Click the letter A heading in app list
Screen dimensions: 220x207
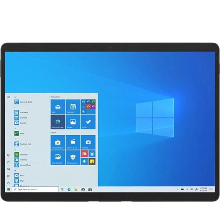(15, 97)
